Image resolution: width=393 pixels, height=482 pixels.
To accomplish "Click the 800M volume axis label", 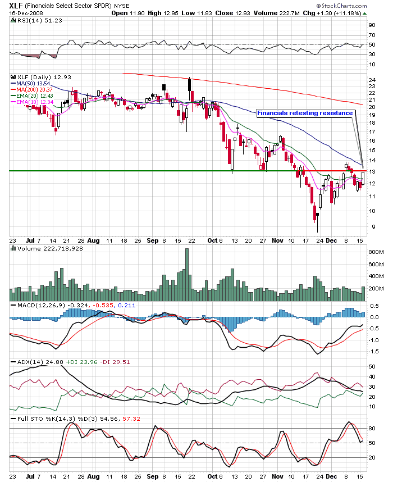I will tap(376, 252).
